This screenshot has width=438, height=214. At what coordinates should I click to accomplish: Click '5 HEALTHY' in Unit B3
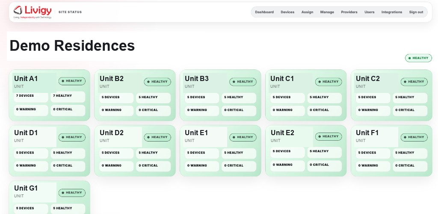coord(239,98)
